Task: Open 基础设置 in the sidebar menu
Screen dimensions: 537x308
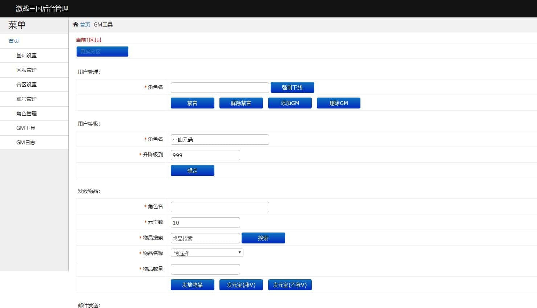Action: tap(27, 56)
